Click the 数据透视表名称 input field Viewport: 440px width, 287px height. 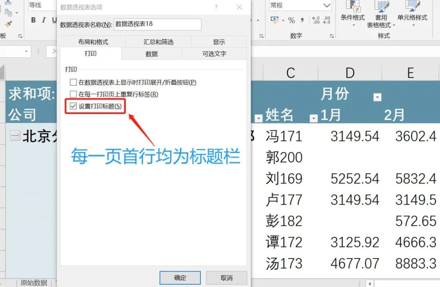[x=157, y=24]
